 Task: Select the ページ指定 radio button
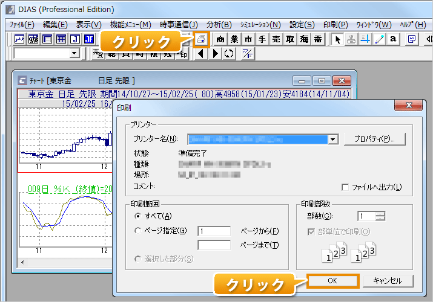139,231
